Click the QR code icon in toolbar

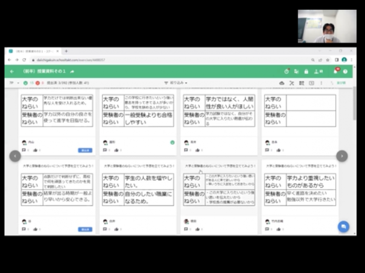point(302,83)
